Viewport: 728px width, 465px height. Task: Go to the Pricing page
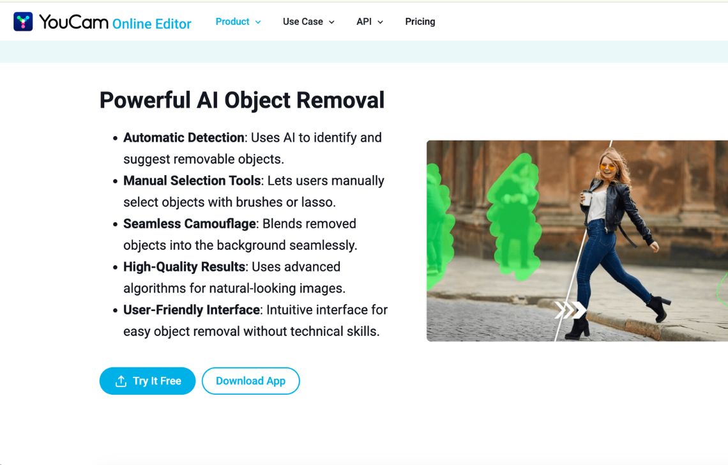(420, 21)
